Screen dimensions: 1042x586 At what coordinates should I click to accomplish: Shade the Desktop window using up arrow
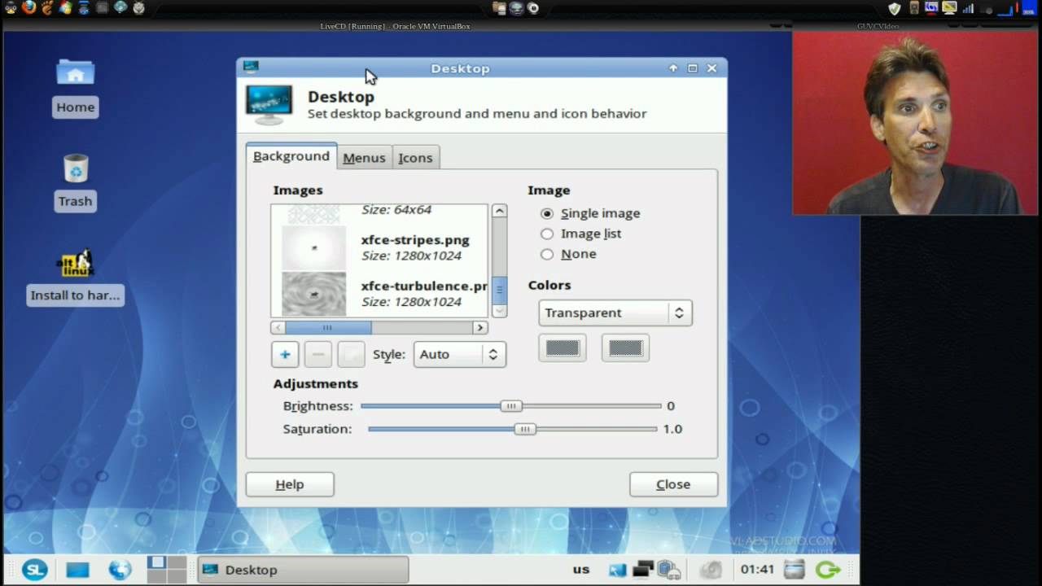click(x=673, y=68)
